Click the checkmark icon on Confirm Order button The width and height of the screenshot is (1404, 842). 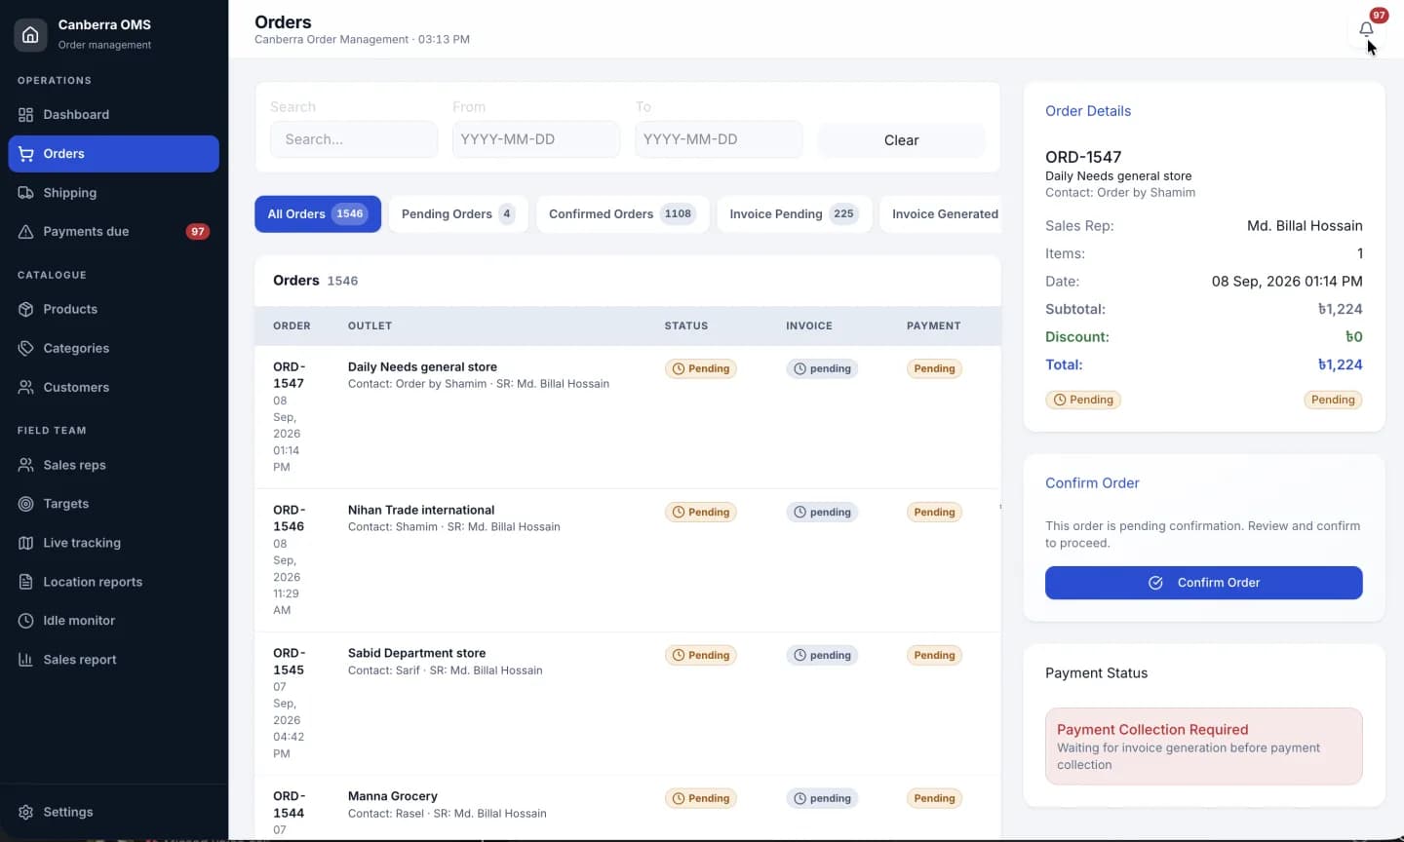(x=1155, y=583)
